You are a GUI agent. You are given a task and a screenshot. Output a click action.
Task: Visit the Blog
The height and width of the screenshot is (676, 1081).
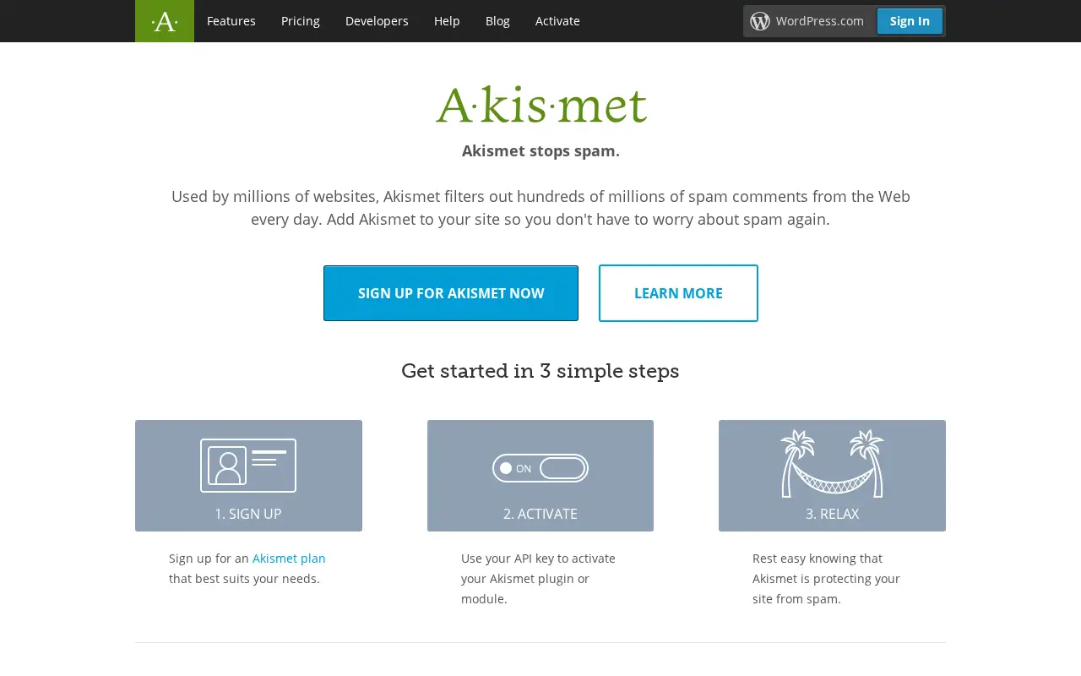(497, 21)
